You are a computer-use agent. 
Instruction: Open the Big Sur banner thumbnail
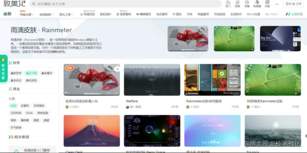click(x=280, y=39)
